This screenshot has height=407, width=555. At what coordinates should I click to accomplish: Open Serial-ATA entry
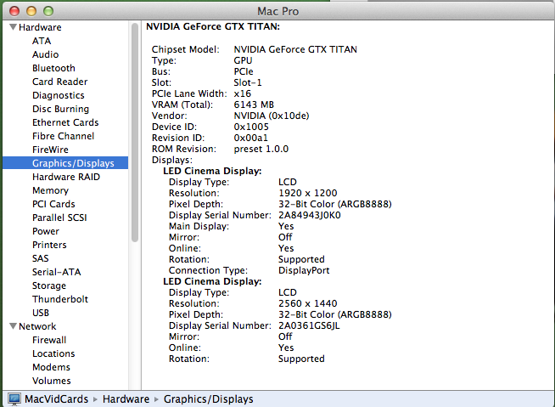pyautogui.click(x=56, y=272)
